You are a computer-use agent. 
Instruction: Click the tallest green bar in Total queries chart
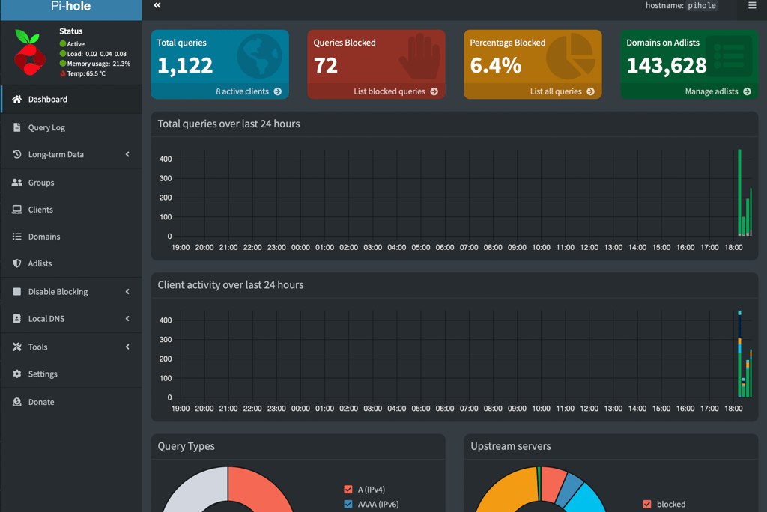(x=739, y=192)
